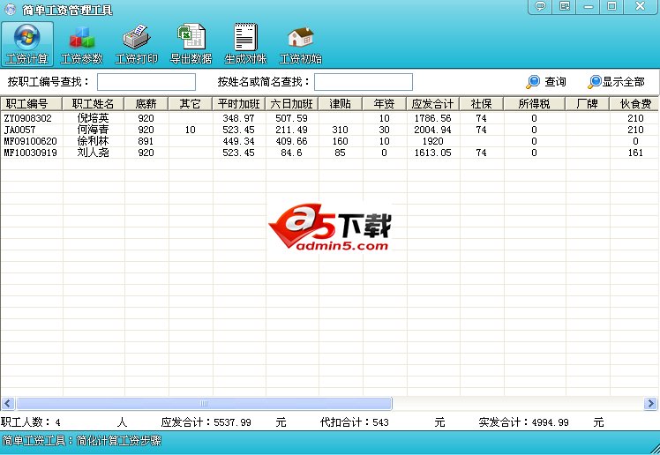660x455 pixels.
Task: Click the 10 value in 其它 column
Action: pos(191,130)
